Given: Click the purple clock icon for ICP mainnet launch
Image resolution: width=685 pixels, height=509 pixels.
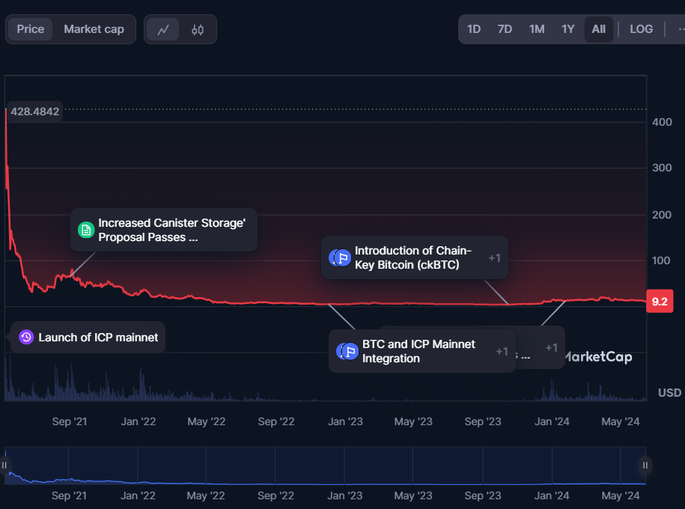Looking at the screenshot, I should pos(26,338).
